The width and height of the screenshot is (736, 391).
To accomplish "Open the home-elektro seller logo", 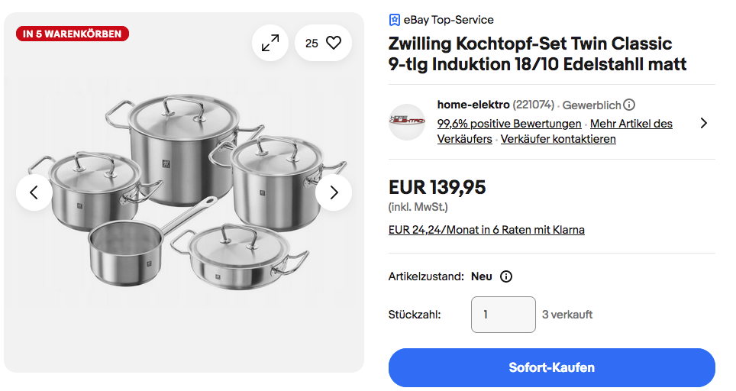I will click(406, 122).
